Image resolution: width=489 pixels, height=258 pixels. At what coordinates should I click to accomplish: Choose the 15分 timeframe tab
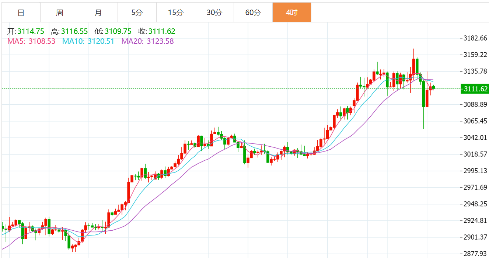tap(175, 13)
